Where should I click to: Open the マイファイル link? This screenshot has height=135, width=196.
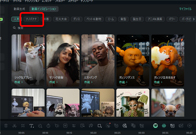185,9
